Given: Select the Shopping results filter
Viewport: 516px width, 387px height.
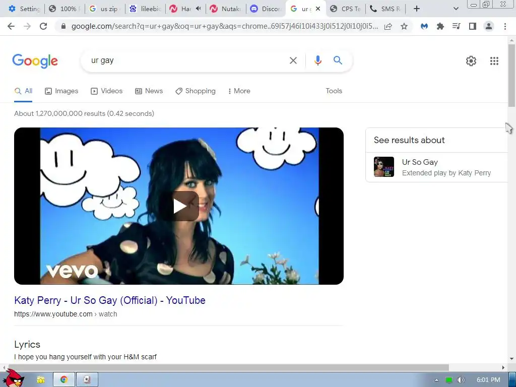Looking at the screenshot, I should (x=196, y=91).
